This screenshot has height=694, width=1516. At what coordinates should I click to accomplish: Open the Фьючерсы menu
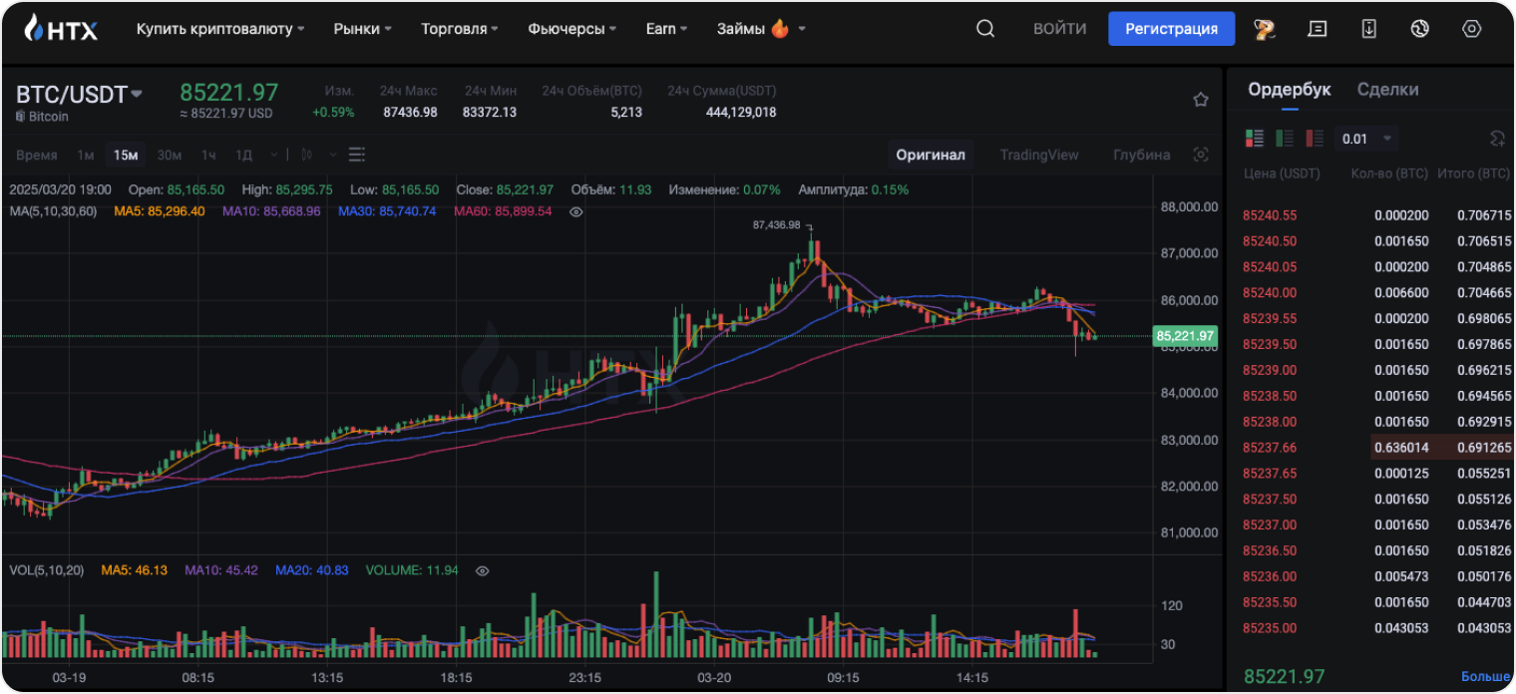(x=571, y=29)
